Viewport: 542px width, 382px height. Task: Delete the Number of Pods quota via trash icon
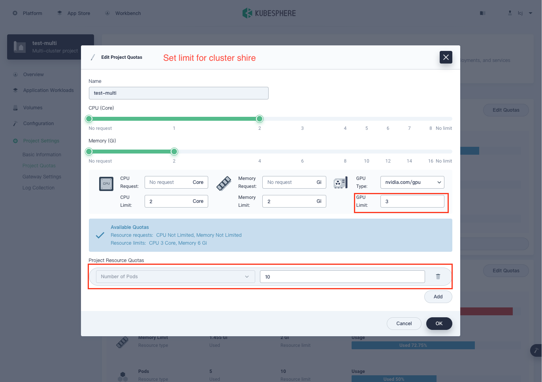438,277
